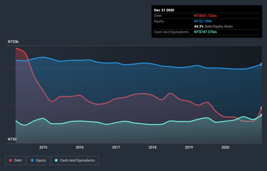Screen dimensions: 267x171
Task: Click the NT$931.132m debt value
Action: click(205, 16)
